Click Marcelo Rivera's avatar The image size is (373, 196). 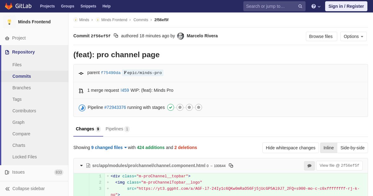(181, 36)
